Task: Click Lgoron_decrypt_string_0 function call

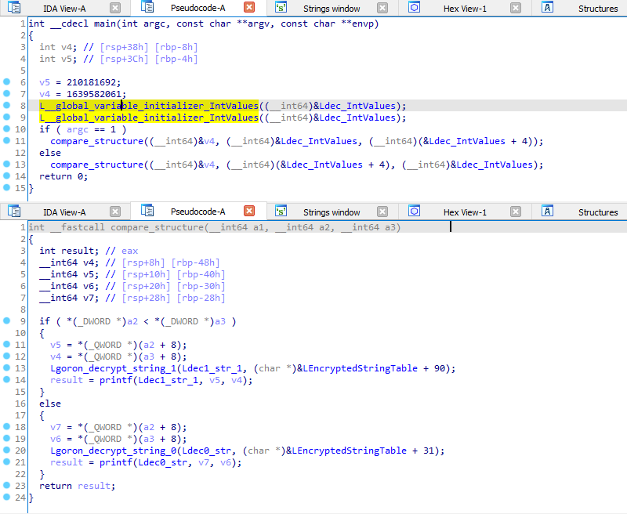Action: [114, 451]
